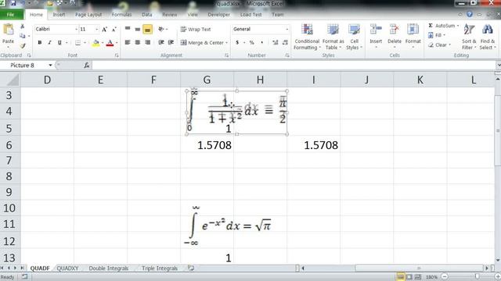This screenshot has width=501, height=281.
Task: Open the Triple Integrals sheet tab
Action: click(x=160, y=269)
